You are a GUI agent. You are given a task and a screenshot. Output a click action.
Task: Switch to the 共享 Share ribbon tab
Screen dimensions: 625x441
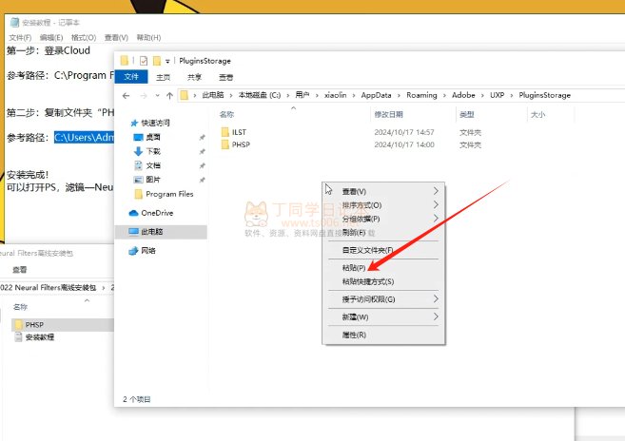[x=194, y=77]
